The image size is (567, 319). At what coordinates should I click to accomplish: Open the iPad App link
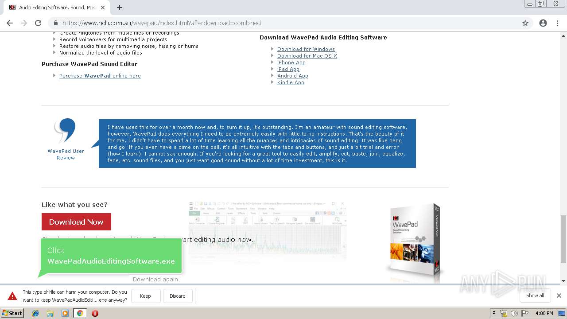[288, 69]
